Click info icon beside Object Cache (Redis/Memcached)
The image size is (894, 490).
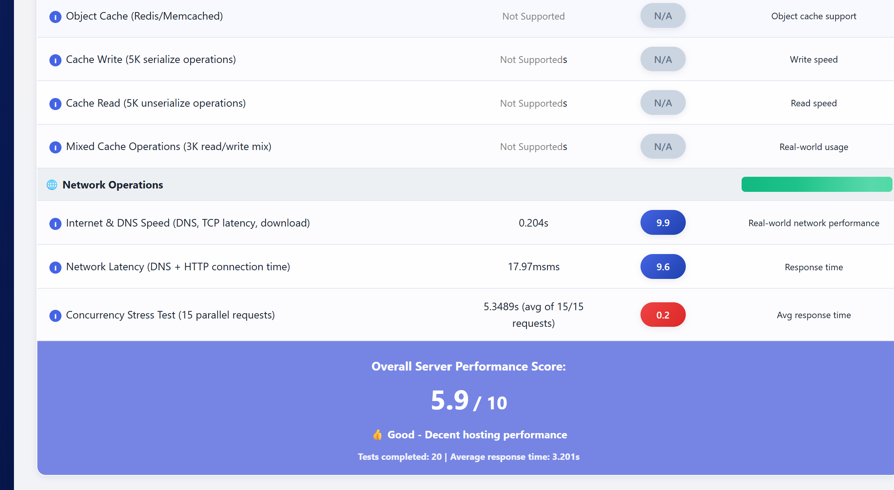pos(55,17)
